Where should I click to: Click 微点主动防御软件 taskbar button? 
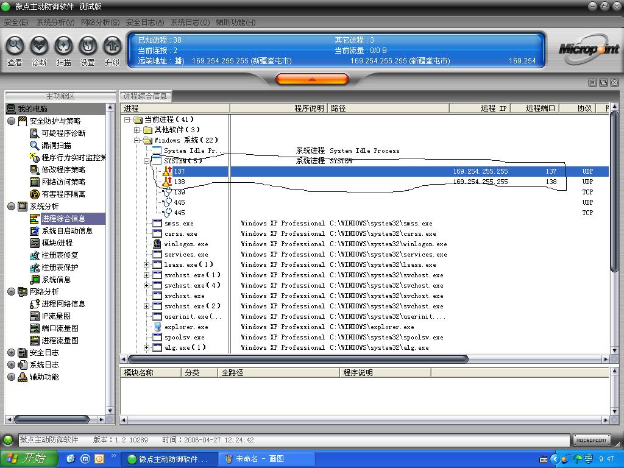(169, 459)
